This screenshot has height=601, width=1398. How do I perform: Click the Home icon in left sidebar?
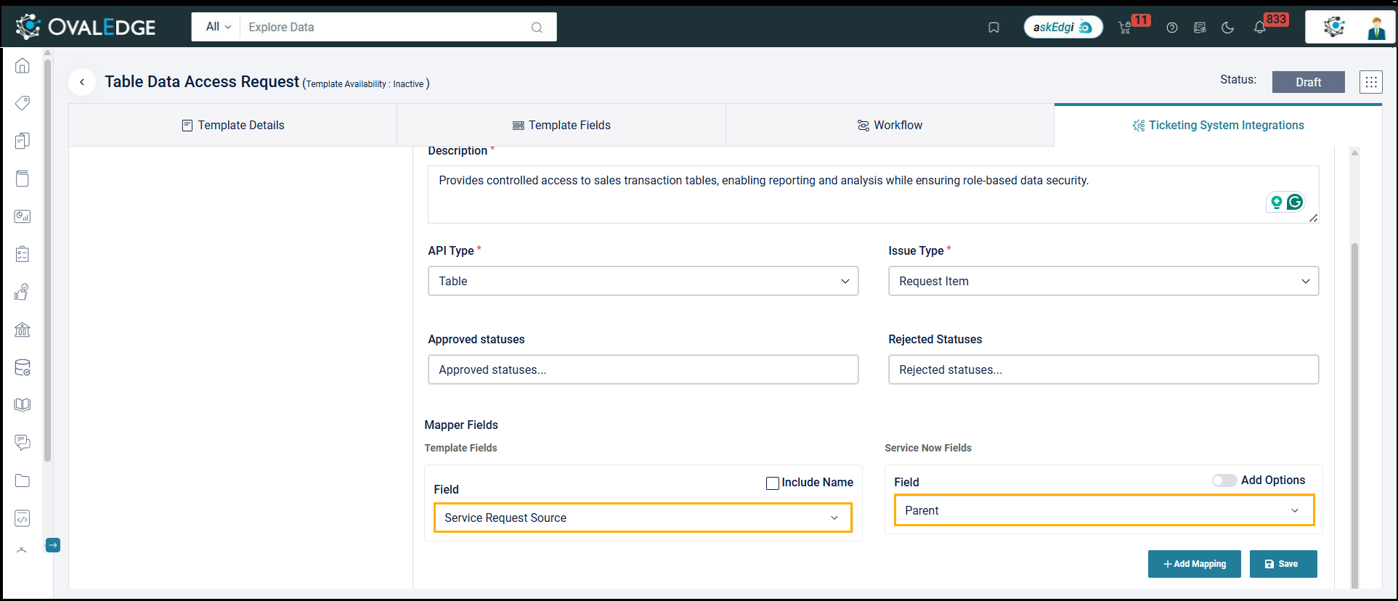(23, 66)
